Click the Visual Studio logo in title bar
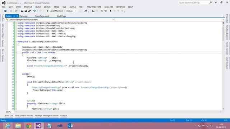This screenshot has height=129, width=230. [x=4, y=3]
